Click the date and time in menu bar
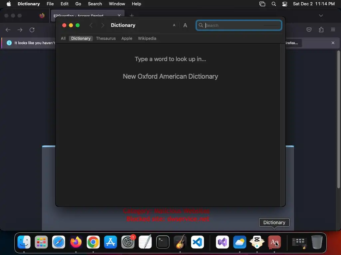The width and height of the screenshot is (341, 255). point(314,4)
